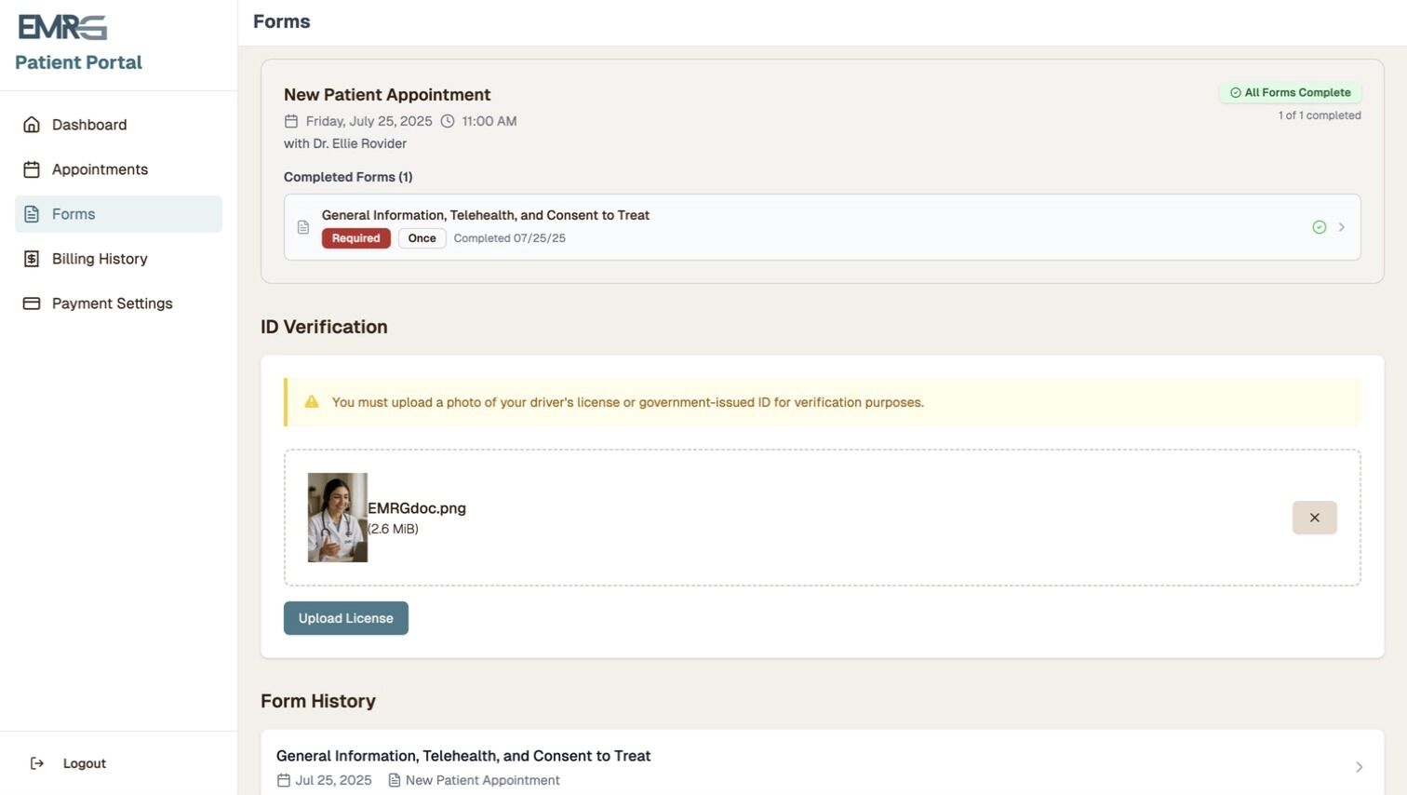Open the General Information form history entry
The width and height of the screenshot is (1407, 795).
click(x=463, y=756)
